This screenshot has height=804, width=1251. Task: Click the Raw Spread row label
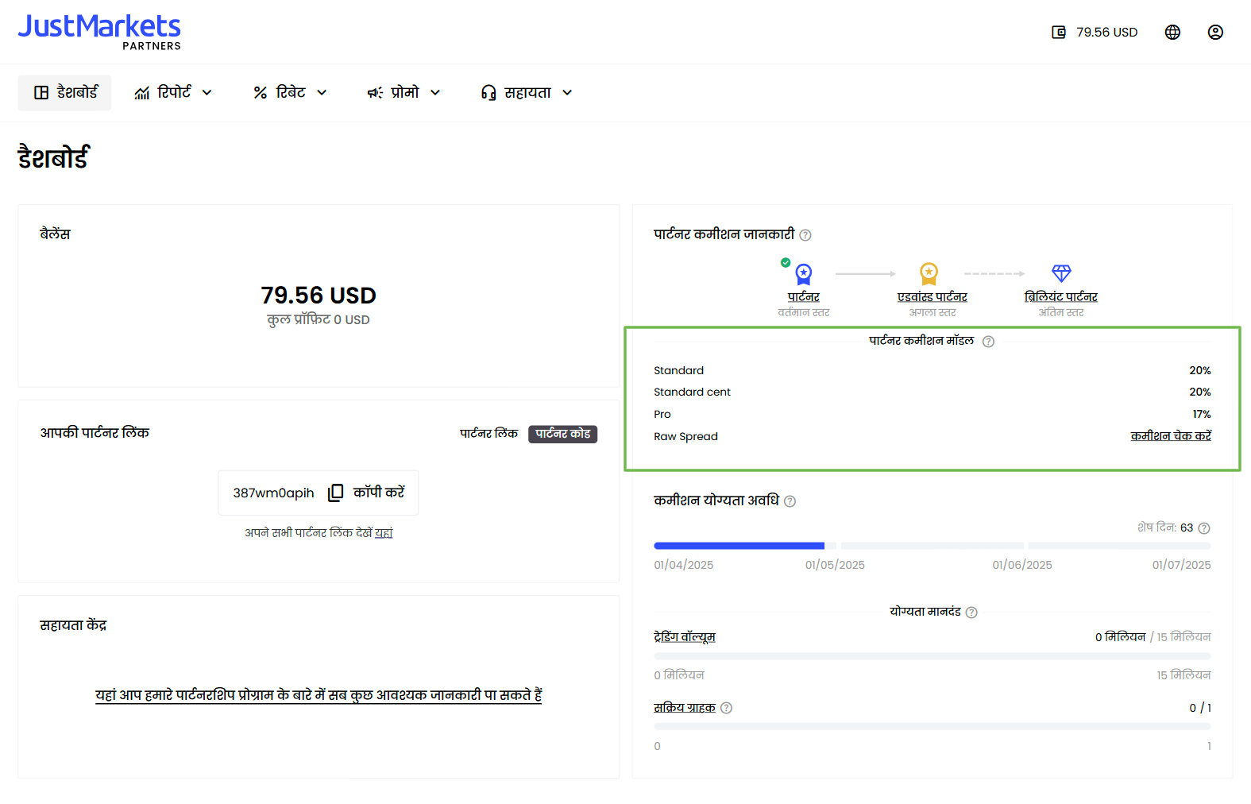pos(685,437)
